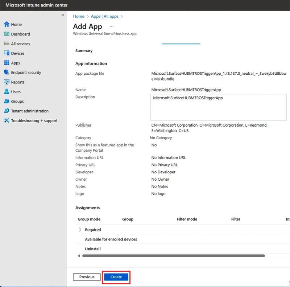290x287 pixels.
Task: Click the Assignments section heading
Action: point(87,208)
